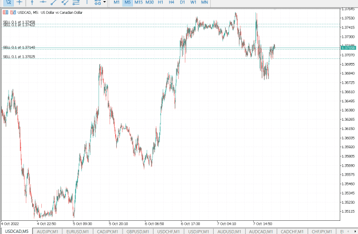Open the AUDJPY,M1 chart tab

48,232
